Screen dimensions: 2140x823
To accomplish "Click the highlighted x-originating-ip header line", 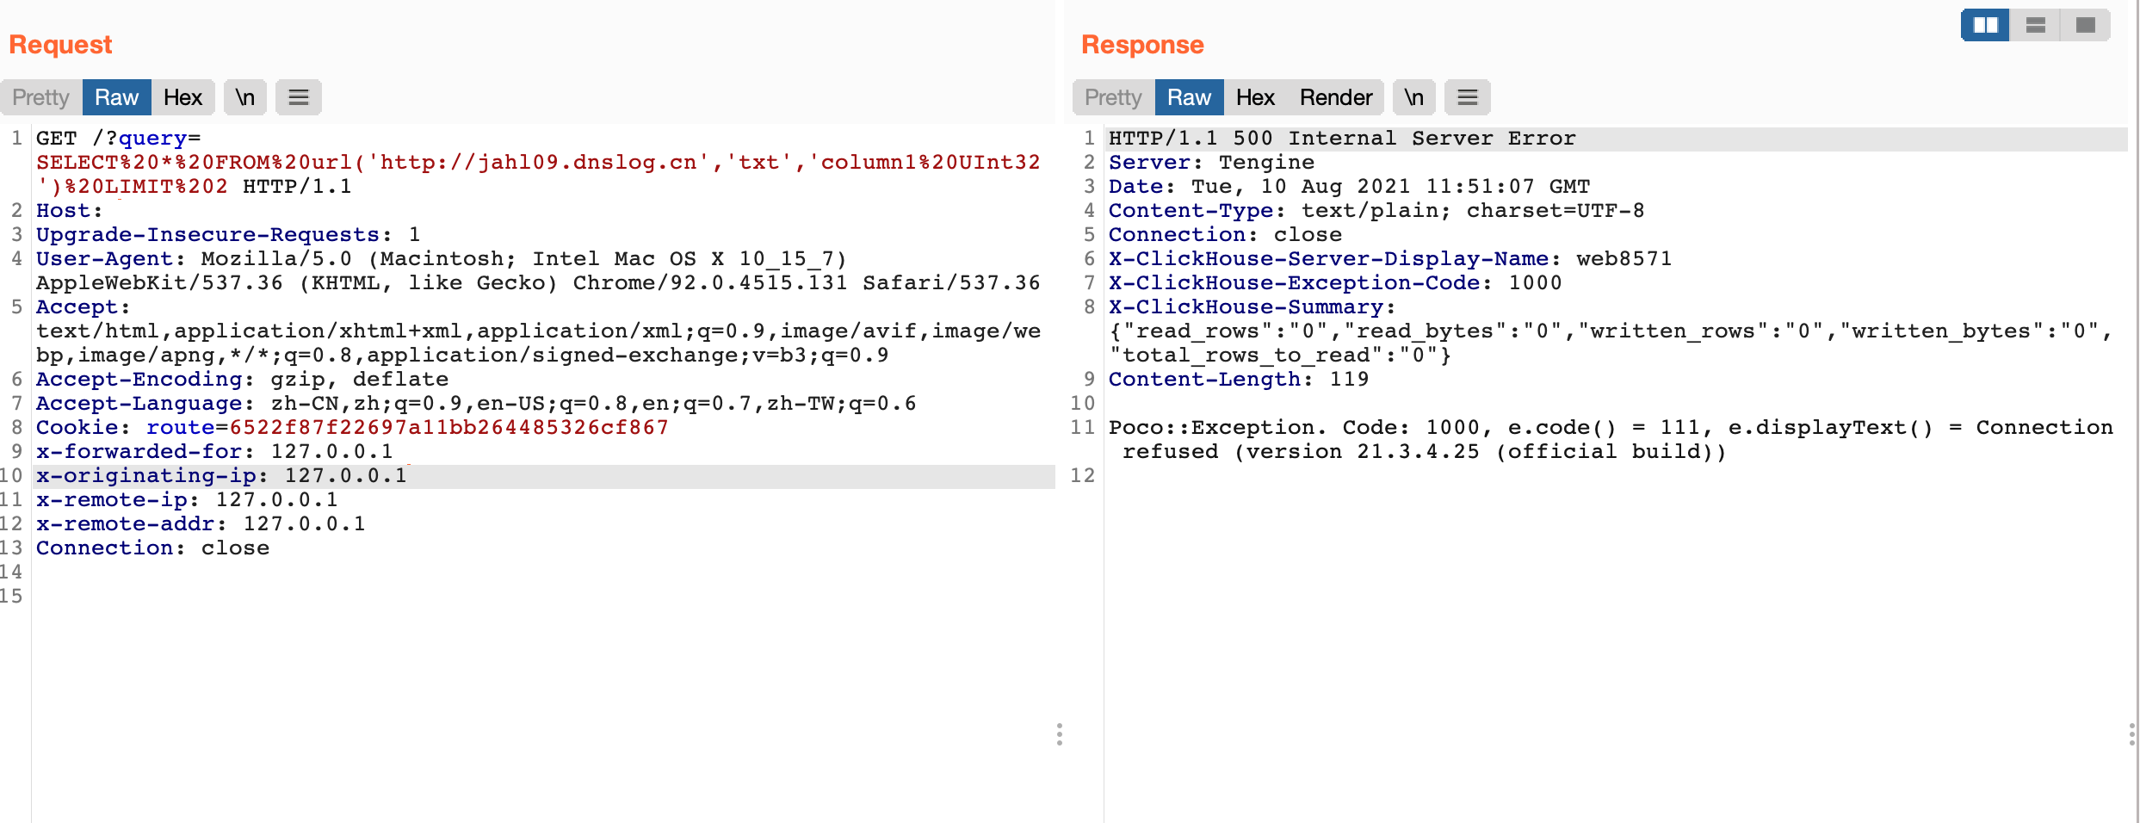I will click(x=544, y=476).
